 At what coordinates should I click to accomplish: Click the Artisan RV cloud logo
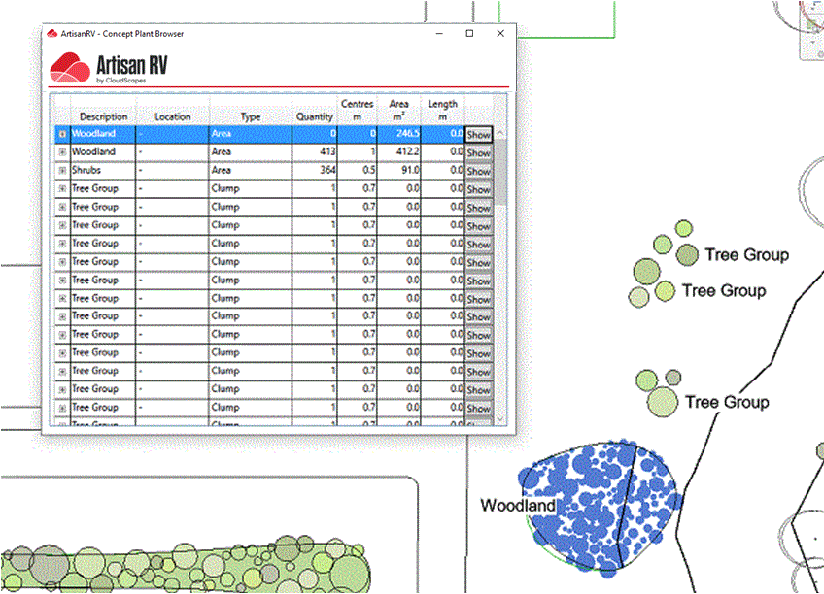tap(69, 68)
